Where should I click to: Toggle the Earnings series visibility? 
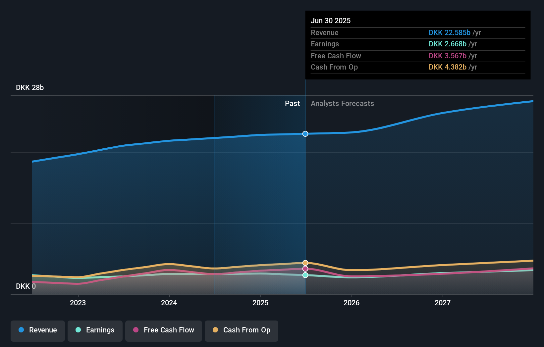95,330
